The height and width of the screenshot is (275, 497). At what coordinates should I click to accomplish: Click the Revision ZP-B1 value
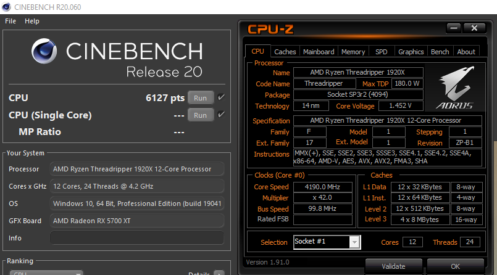click(465, 142)
